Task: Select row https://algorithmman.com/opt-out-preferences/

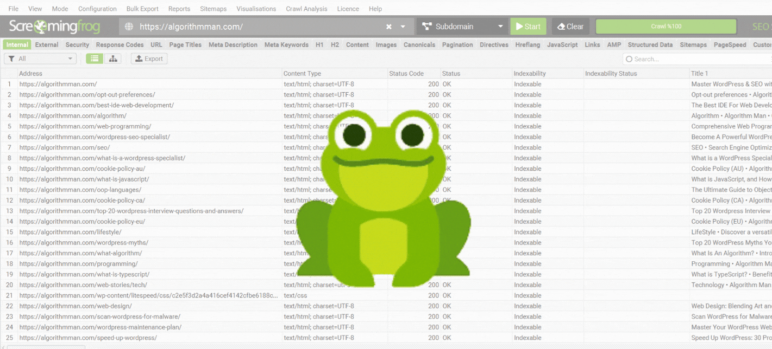Action: coord(386,95)
